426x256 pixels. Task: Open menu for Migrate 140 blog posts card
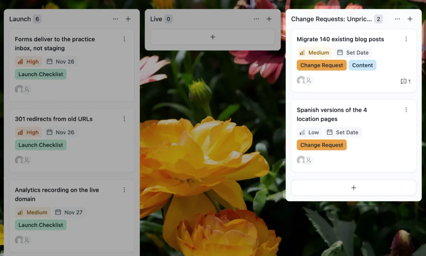pyautogui.click(x=406, y=39)
